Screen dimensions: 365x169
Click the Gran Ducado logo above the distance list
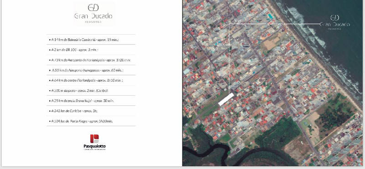pyautogui.click(x=94, y=14)
